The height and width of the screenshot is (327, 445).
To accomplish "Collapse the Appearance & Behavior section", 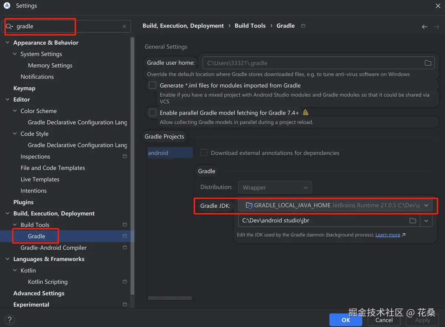I will click(7, 43).
